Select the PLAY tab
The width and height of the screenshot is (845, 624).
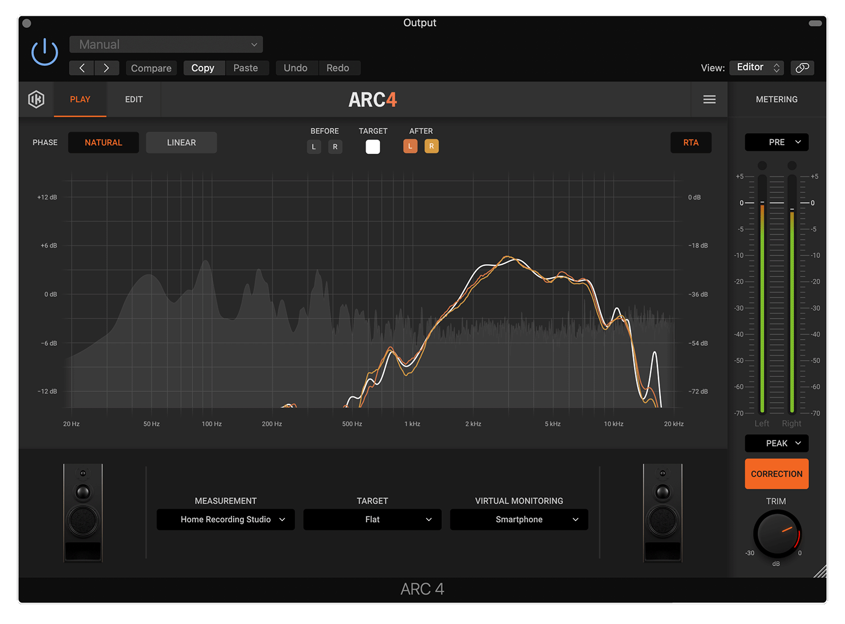80,99
